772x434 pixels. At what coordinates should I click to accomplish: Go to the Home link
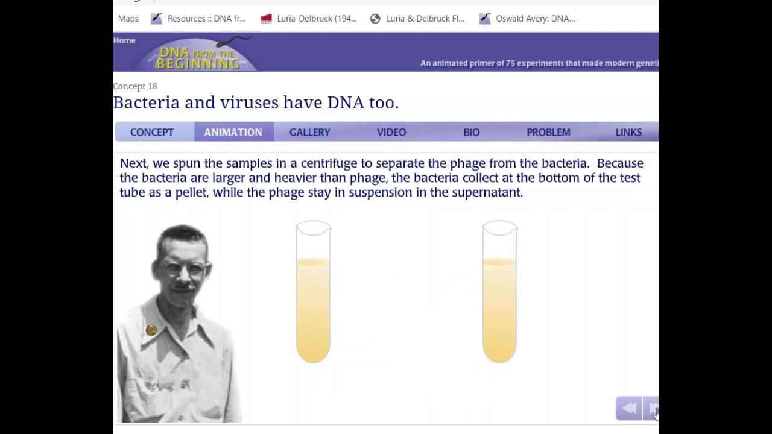tap(124, 40)
